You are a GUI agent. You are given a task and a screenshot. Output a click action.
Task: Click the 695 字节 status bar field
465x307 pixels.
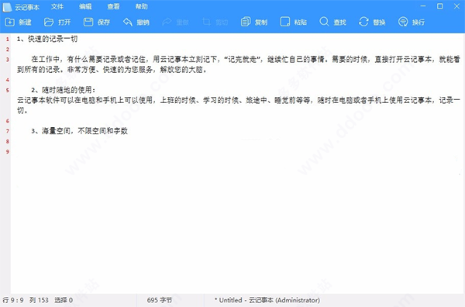pyautogui.click(x=159, y=300)
